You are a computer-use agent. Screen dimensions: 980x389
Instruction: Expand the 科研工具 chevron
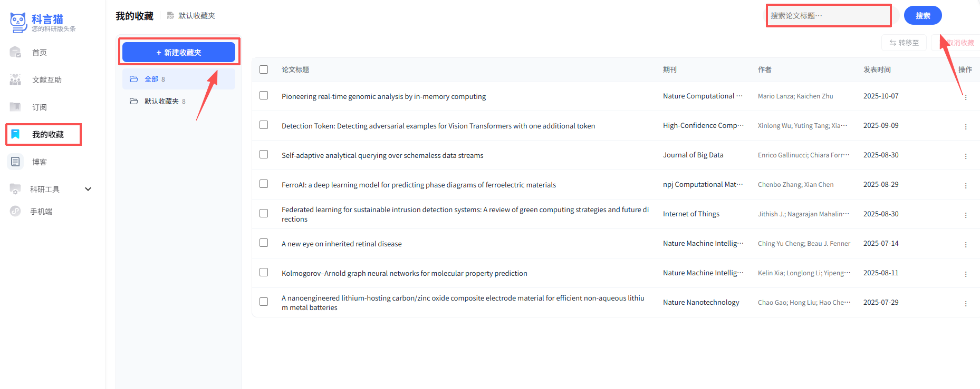[88, 189]
